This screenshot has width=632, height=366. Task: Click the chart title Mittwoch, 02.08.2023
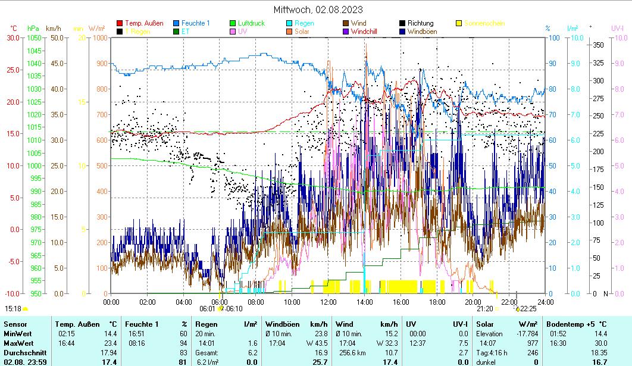click(x=318, y=10)
